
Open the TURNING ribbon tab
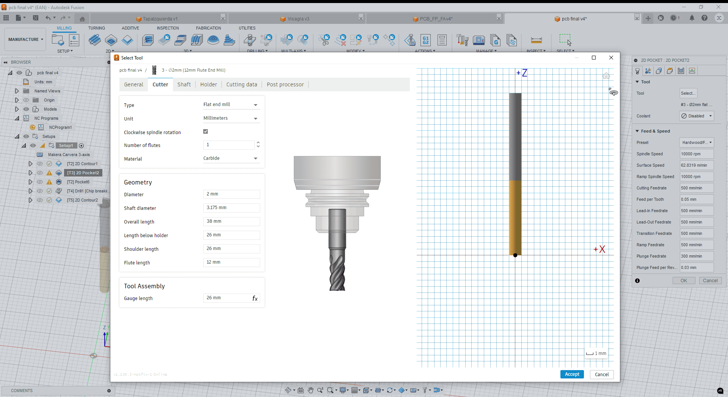click(x=97, y=28)
